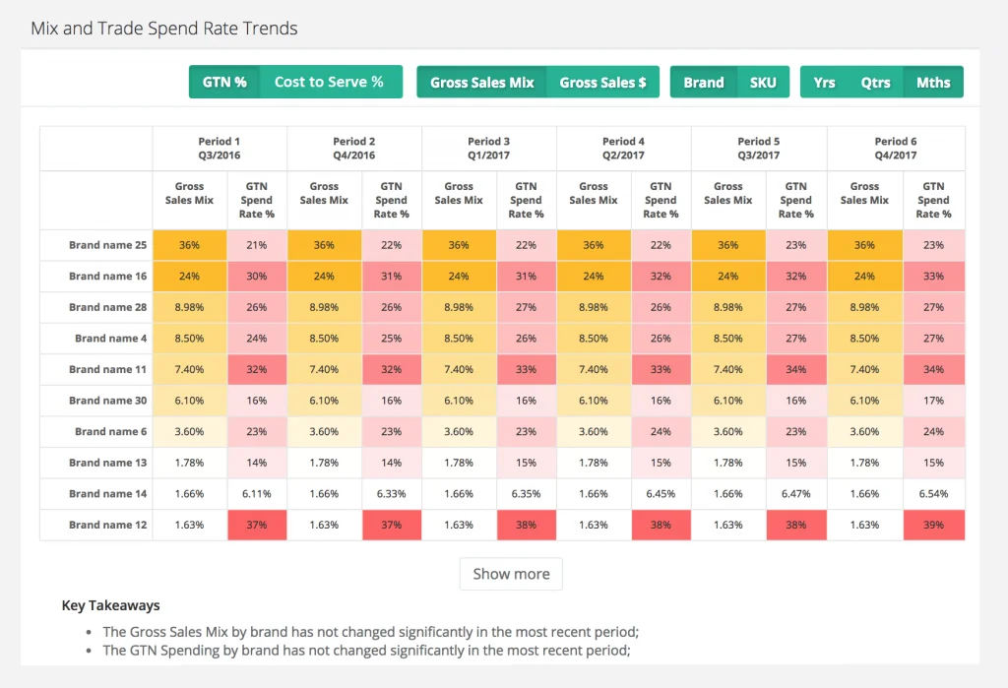
Task: Select the Brand name 25 row label
Action: pyautogui.click(x=107, y=245)
